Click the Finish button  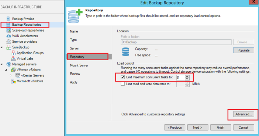pyautogui.click(x=221, y=128)
